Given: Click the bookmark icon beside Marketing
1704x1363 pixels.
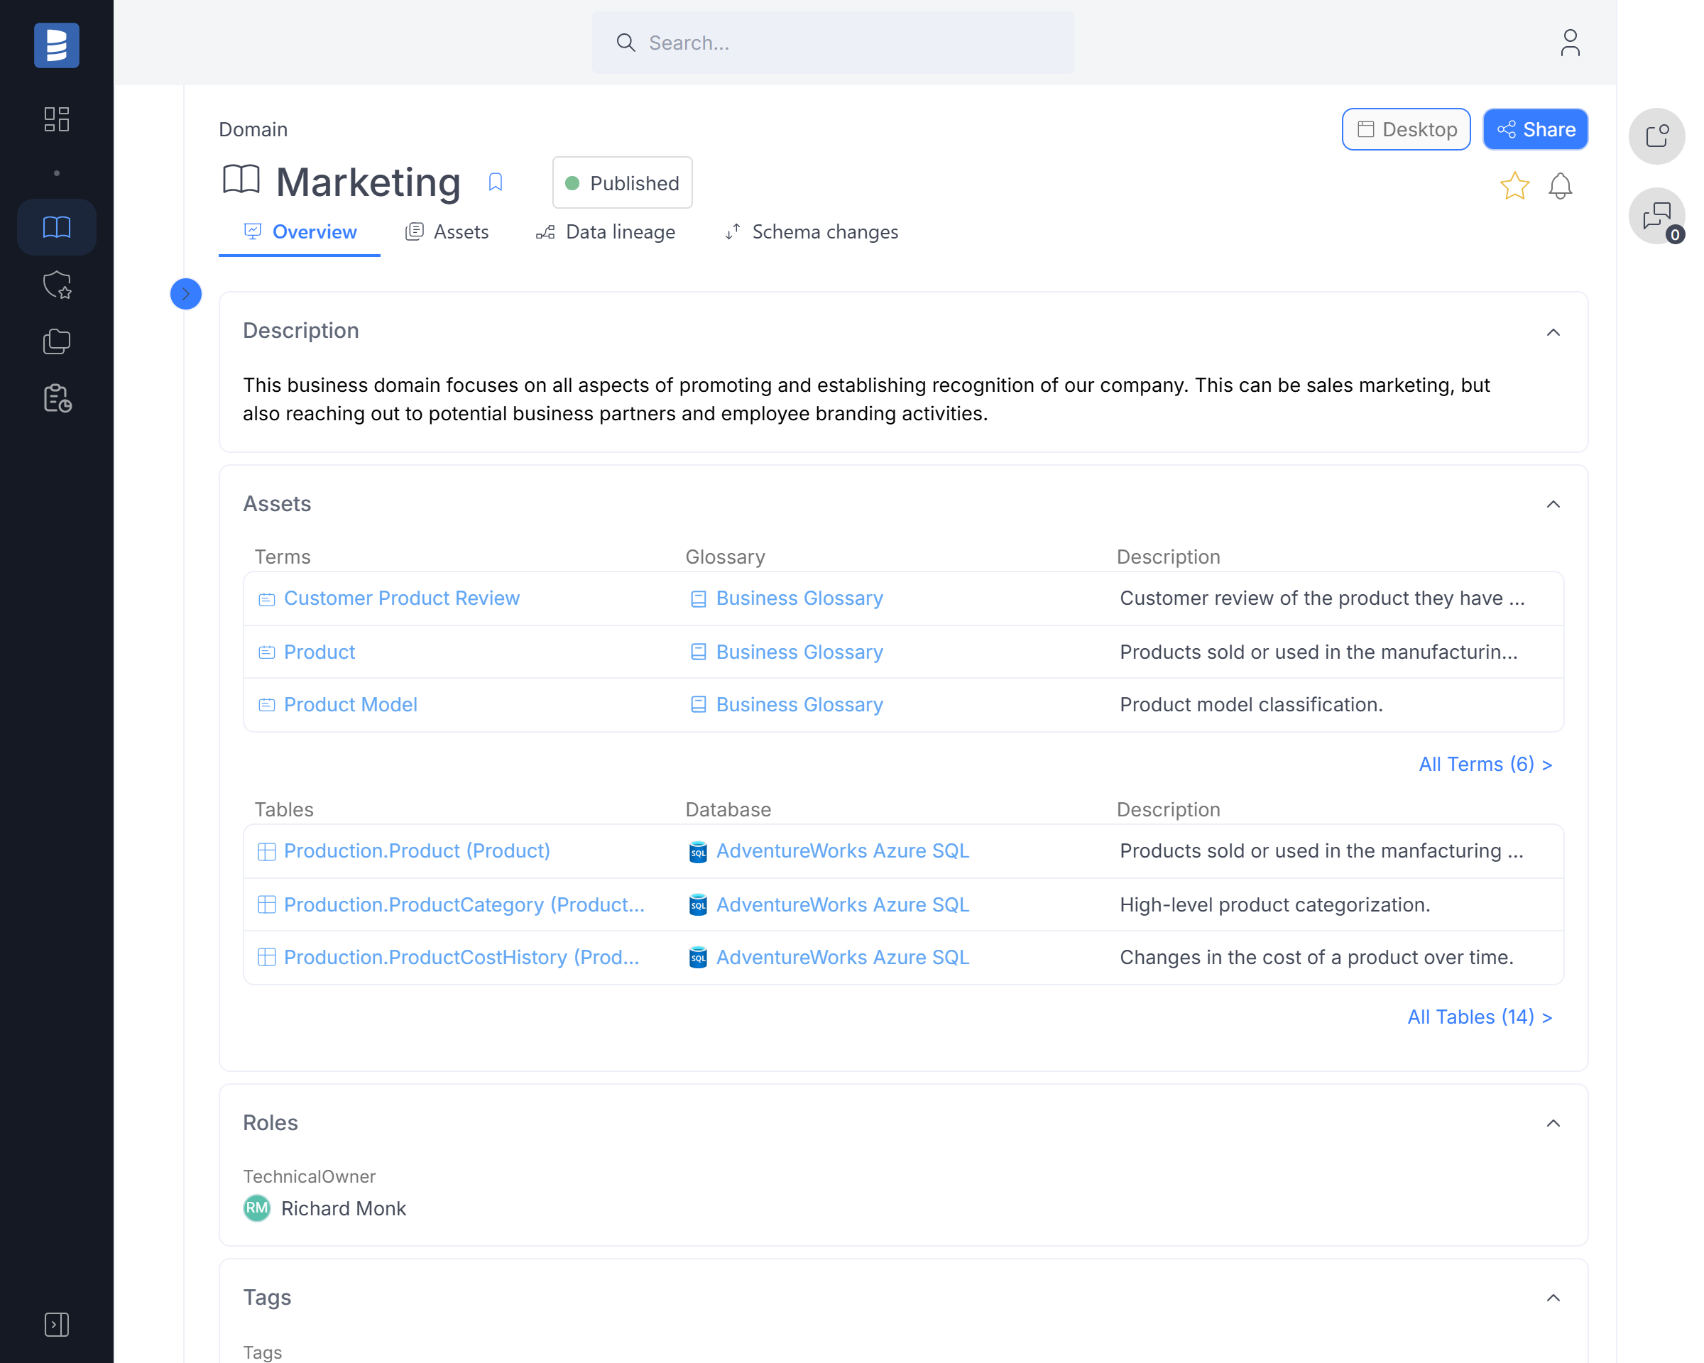Looking at the screenshot, I should click(x=496, y=182).
